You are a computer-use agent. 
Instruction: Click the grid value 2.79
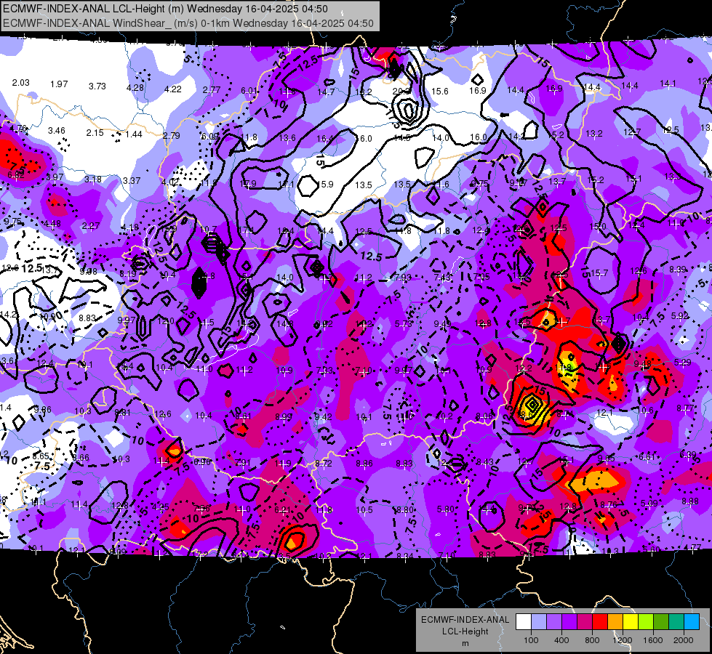[172, 135]
